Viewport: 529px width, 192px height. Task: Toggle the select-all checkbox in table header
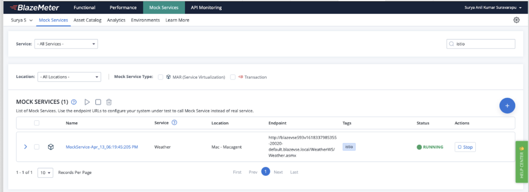[37, 123]
